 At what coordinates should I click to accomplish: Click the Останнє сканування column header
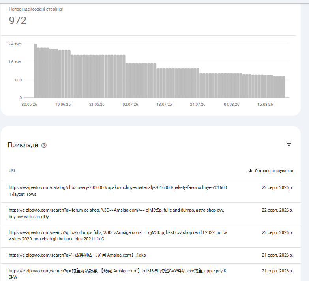pyautogui.click(x=274, y=171)
